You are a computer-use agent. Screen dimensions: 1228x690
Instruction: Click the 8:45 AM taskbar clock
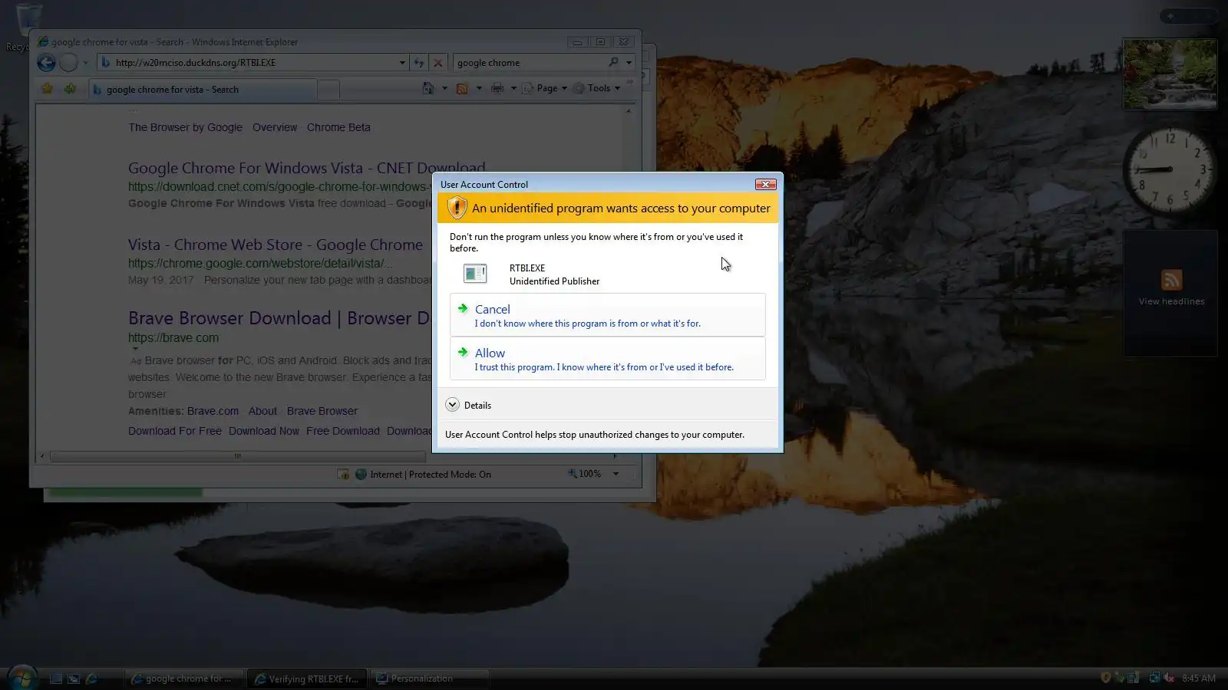pyautogui.click(x=1199, y=678)
